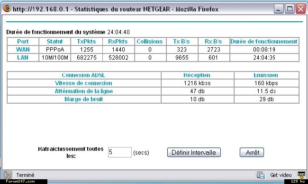Click the Vitesse de connexion label
The height and width of the screenshot is (184, 308).
tap(83, 83)
